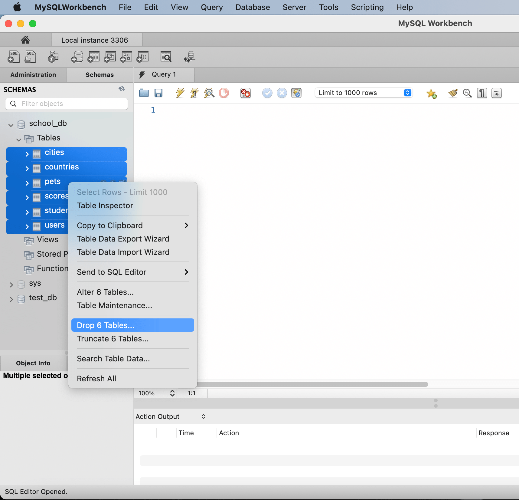The image size is (519, 500).
Task: Roll back the current transaction
Action: pos(282,93)
